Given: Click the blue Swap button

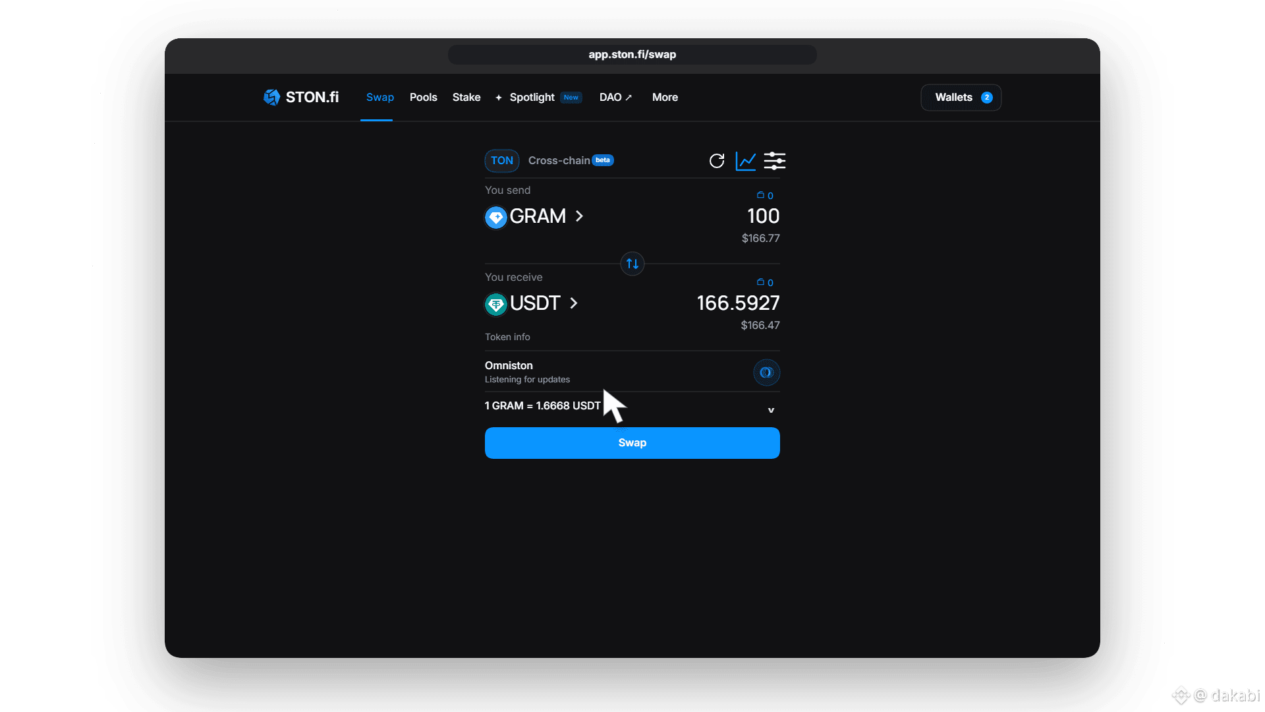Looking at the screenshot, I should pos(632,443).
